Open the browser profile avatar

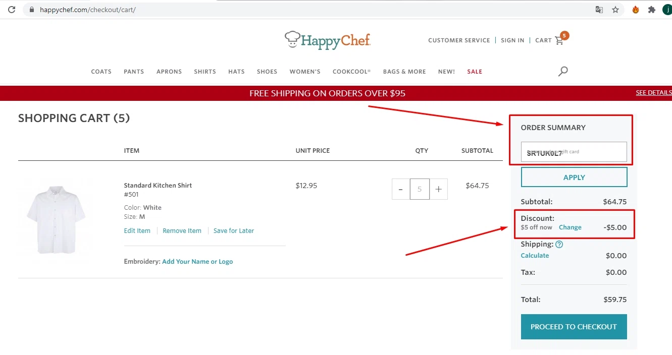tap(667, 10)
